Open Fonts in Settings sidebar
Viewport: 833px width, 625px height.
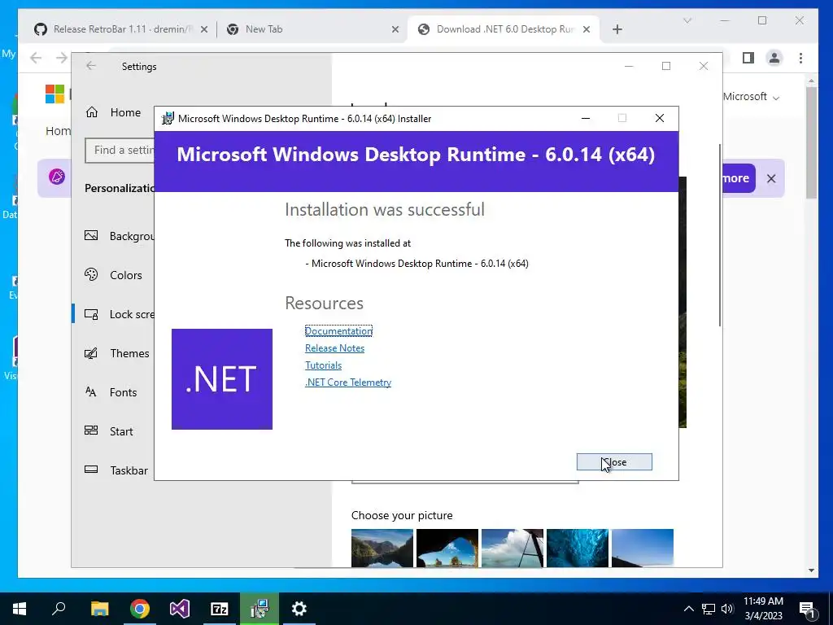111,392
